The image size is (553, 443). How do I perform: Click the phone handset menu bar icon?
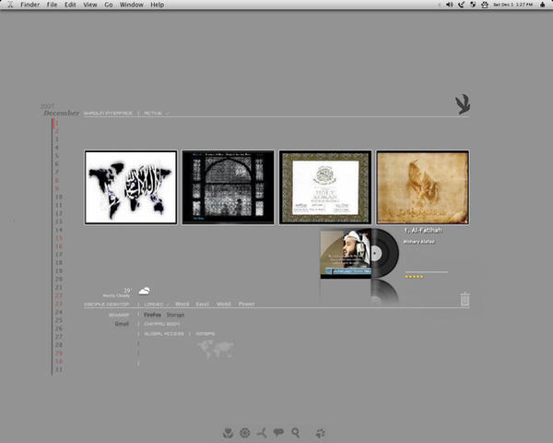pos(461,5)
